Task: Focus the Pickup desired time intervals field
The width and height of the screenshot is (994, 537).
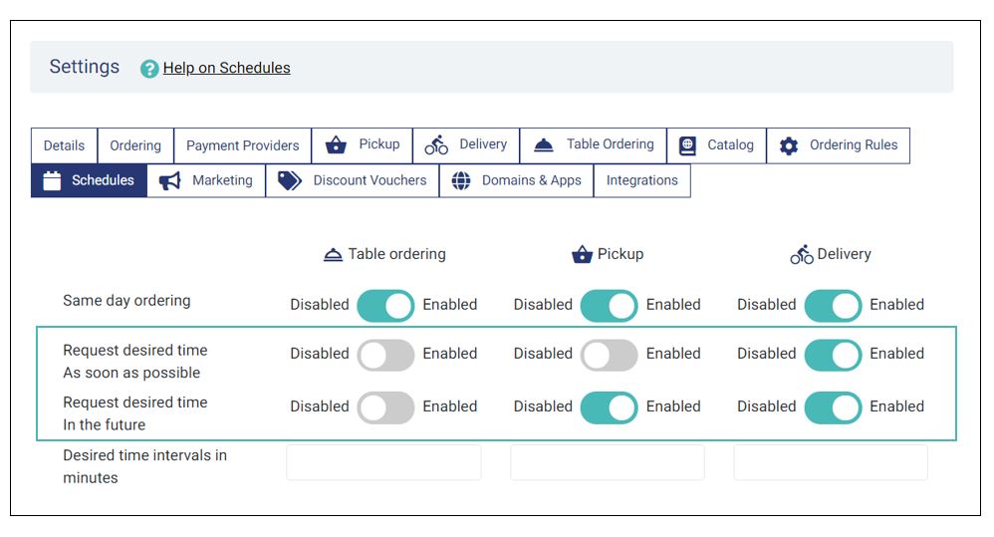Action: (608, 462)
